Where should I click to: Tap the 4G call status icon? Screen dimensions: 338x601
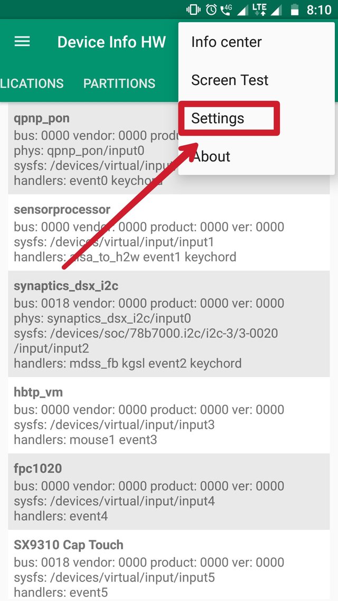226,10
